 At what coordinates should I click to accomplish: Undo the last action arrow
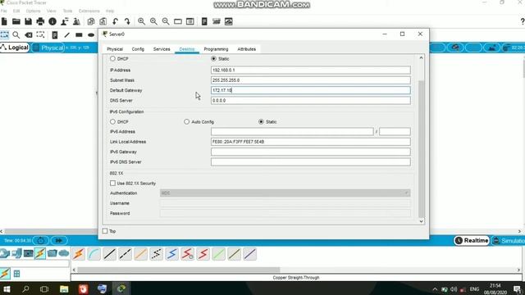coord(115,22)
